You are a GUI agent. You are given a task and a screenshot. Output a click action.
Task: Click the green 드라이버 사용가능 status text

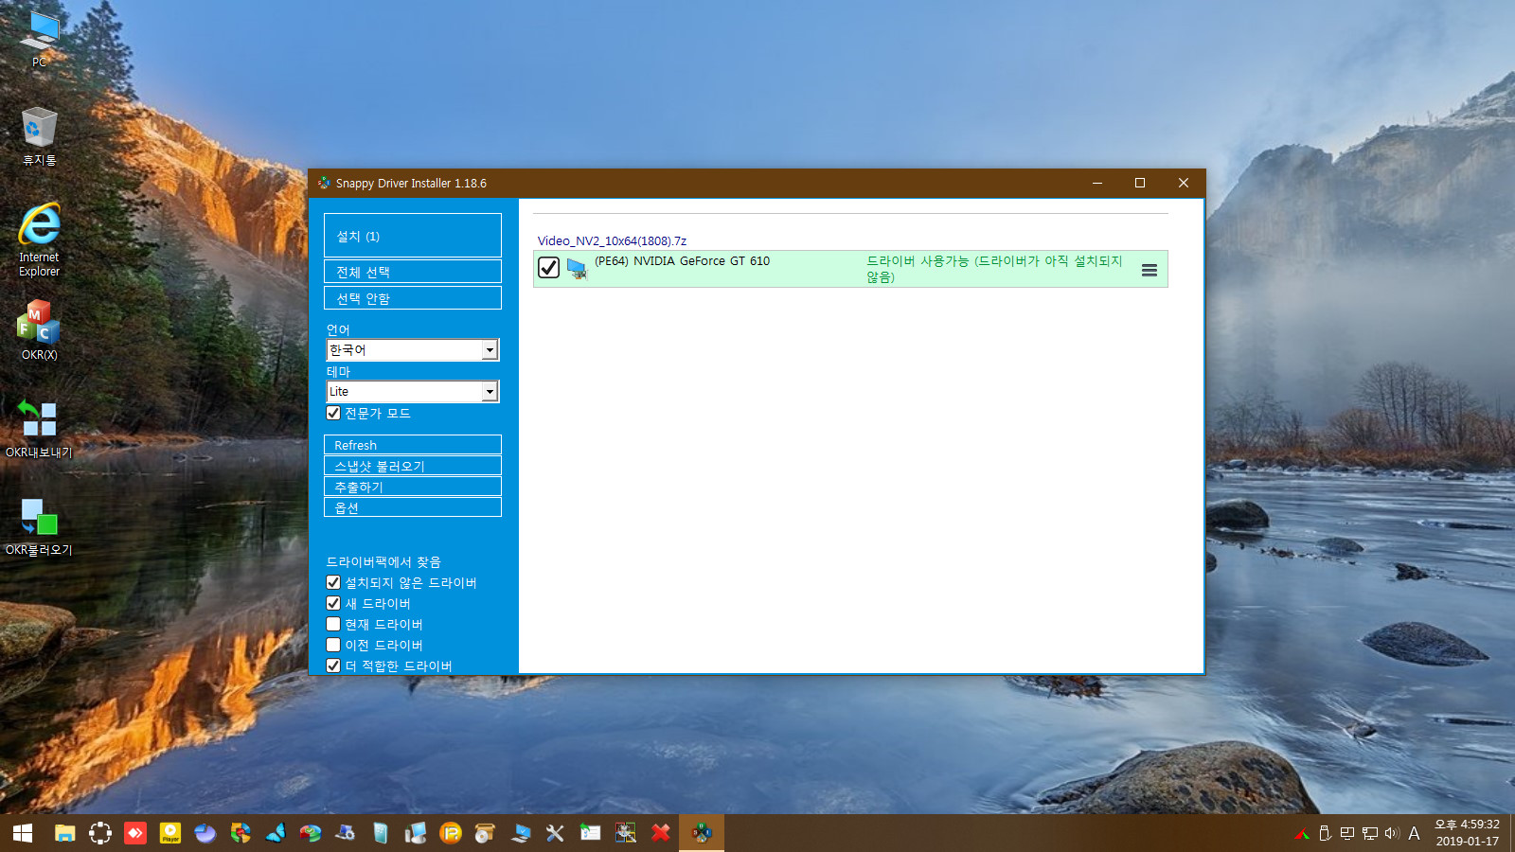[994, 269]
